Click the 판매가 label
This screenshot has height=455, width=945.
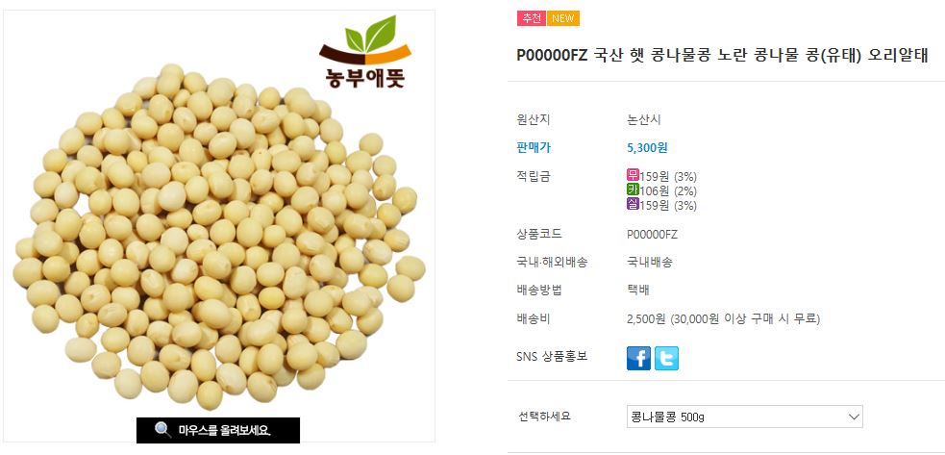click(x=534, y=148)
